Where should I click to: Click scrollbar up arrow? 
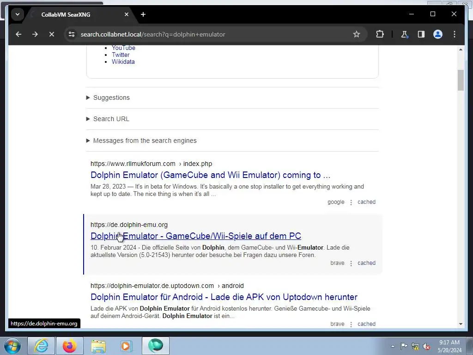(x=461, y=49)
